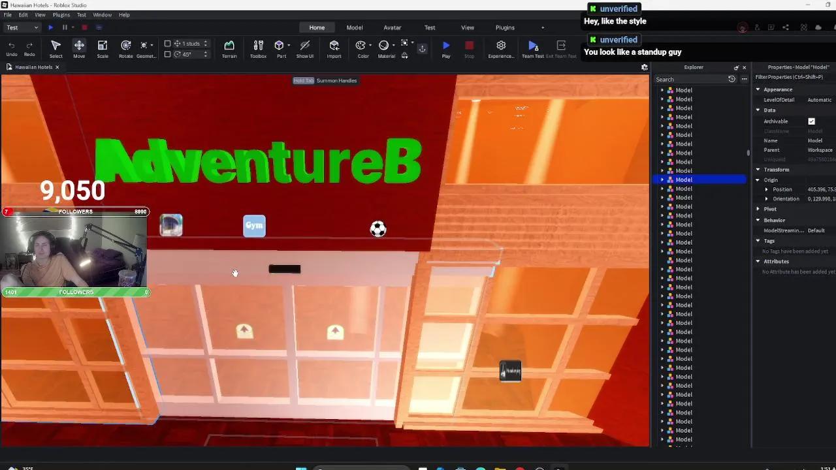Image resolution: width=836 pixels, height=470 pixels.
Task: Open the Toolbox panel
Action: [258, 48]
